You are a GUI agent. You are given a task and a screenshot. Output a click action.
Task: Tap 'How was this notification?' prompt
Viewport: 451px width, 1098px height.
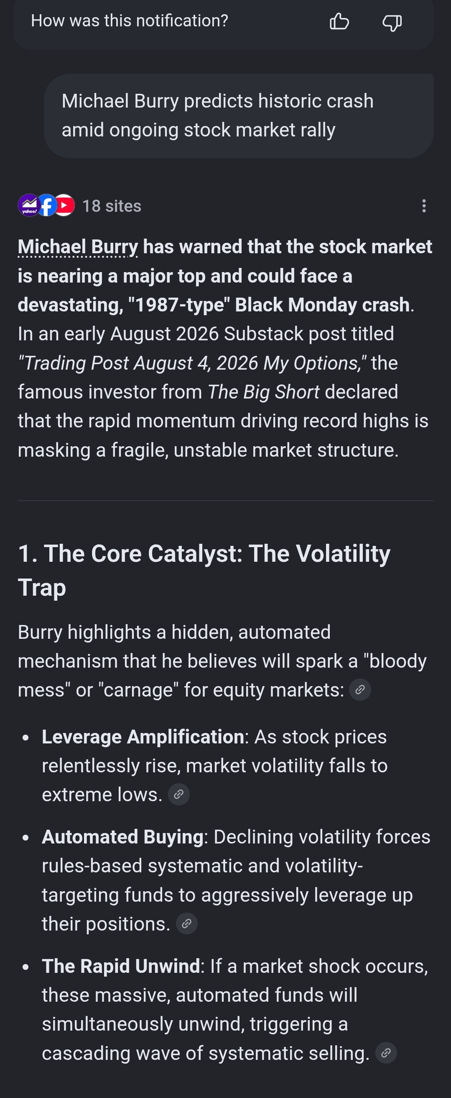coord(129,21)
